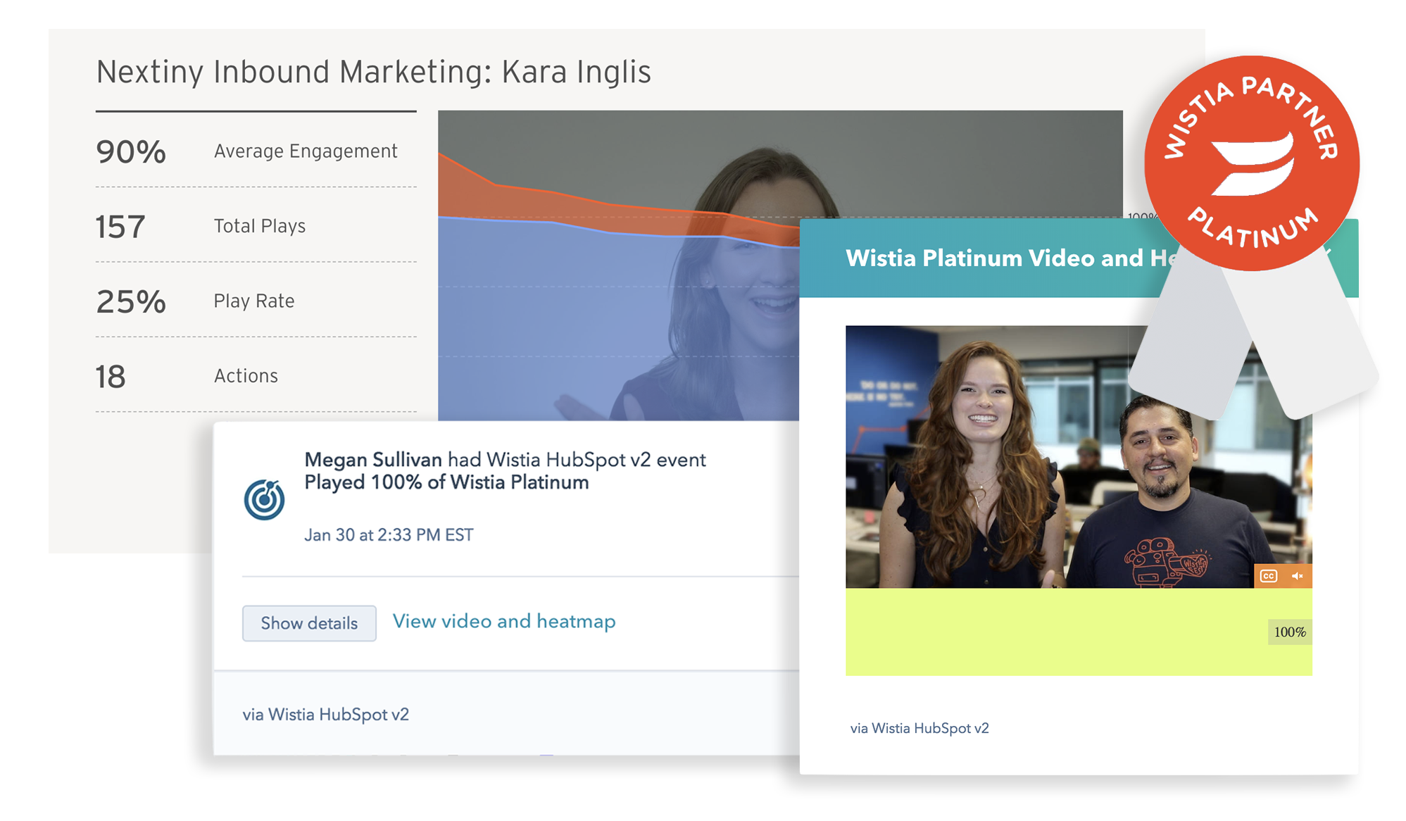
Task: Click 'Played 100% of Wistia Platinum' text
Action: click(x=446, y=482)
